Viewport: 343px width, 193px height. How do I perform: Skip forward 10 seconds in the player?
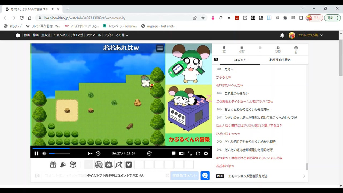click(x=149, y=153)
